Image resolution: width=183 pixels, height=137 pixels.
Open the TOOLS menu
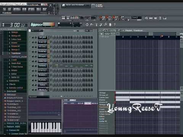[39, 9]
